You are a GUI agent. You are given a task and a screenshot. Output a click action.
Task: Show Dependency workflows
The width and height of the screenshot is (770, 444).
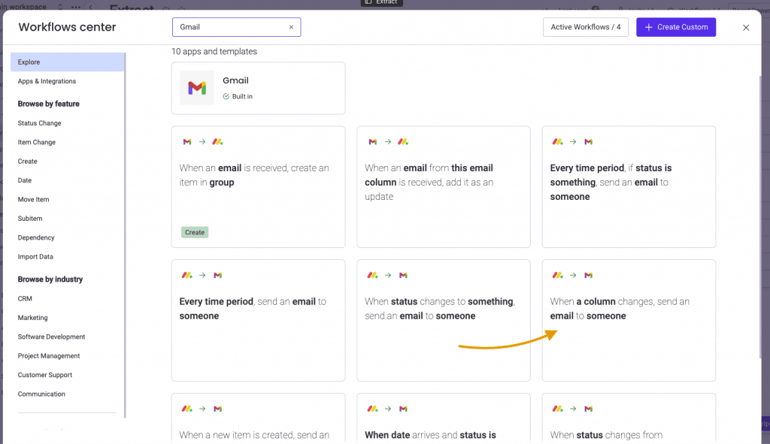coord(36,238)
